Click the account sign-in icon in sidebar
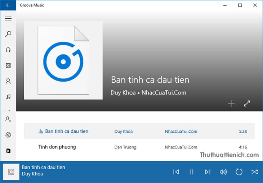Image resolution: width=263 pixels, height=183 pixels. [x=8, y=119]
